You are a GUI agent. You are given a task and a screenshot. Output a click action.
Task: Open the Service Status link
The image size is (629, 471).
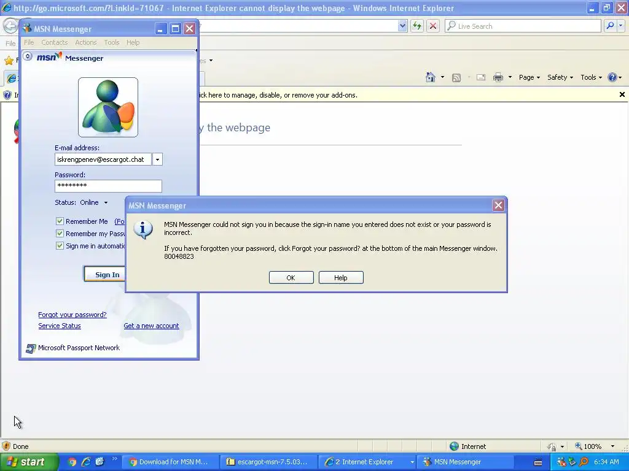pyautogui.click(x=60, y=326)
